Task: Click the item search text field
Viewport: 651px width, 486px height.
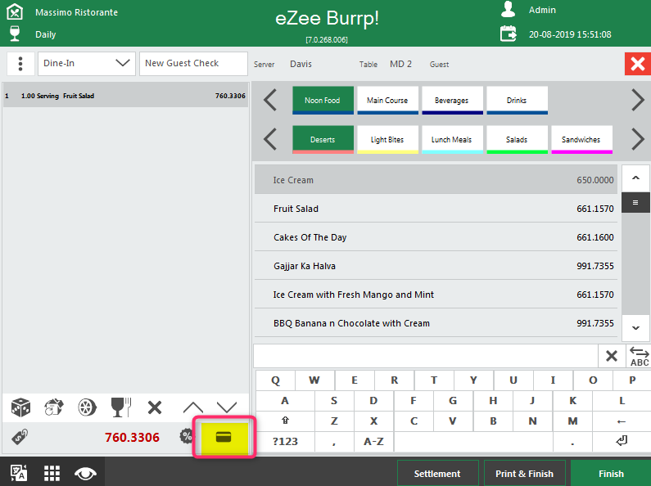Action: tap(426, 356)
